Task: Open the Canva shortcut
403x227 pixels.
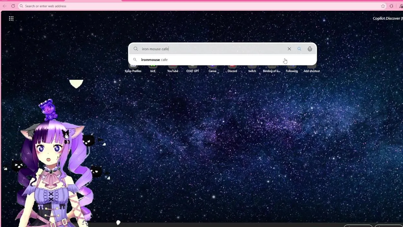Action: [212, 68]
